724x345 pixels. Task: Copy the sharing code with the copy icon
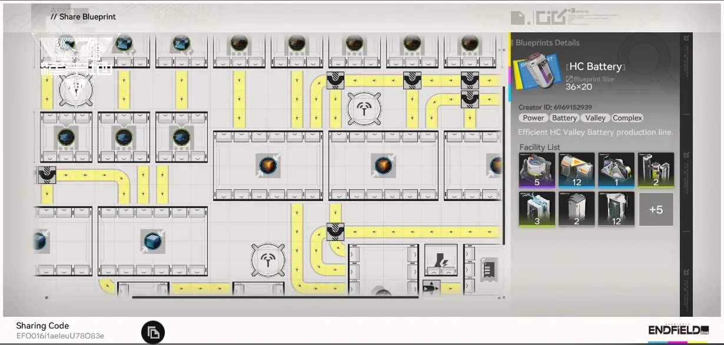[x=153, y=333]
